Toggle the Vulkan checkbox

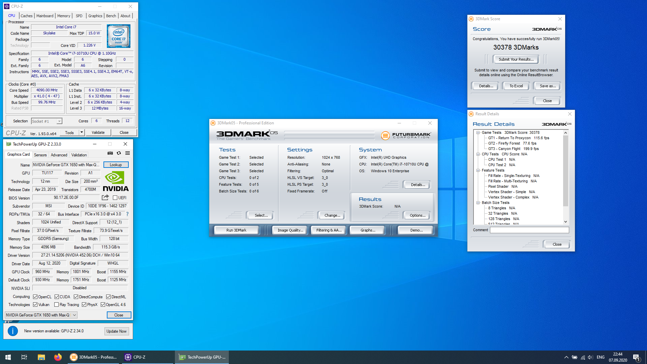pyautogui.click(x=35, y=305)
